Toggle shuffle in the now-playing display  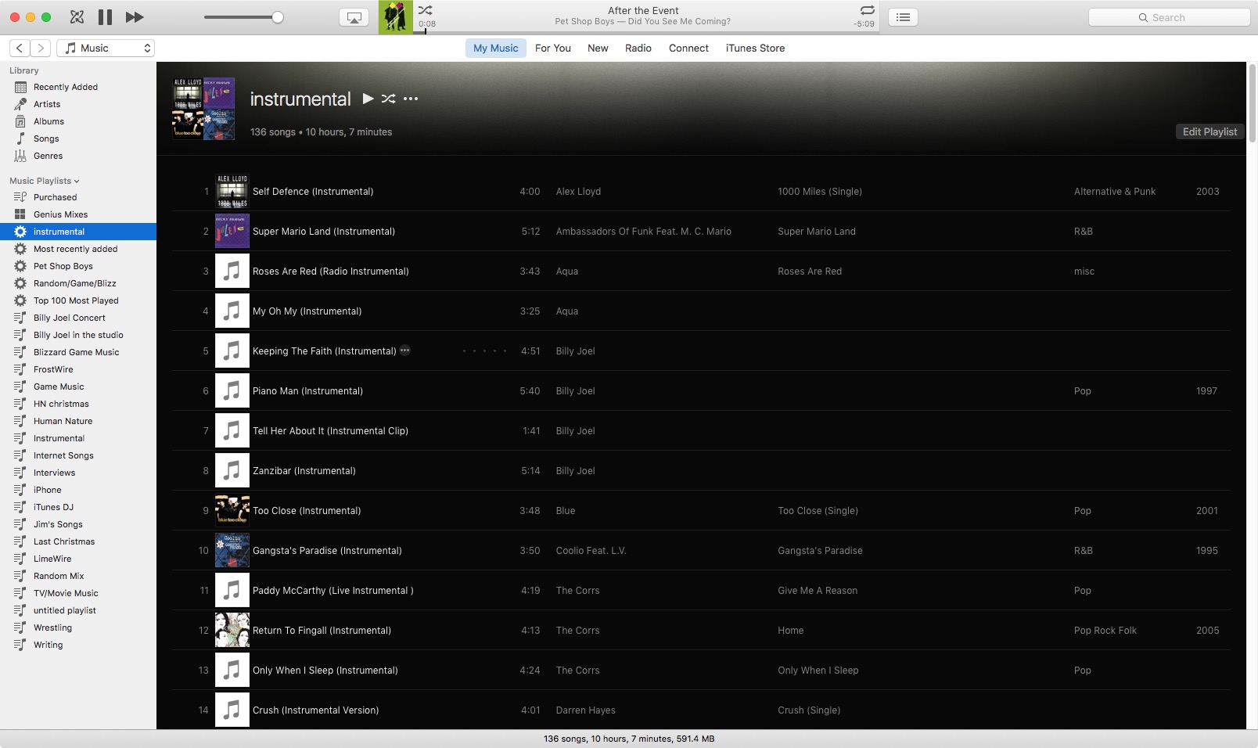425,10
